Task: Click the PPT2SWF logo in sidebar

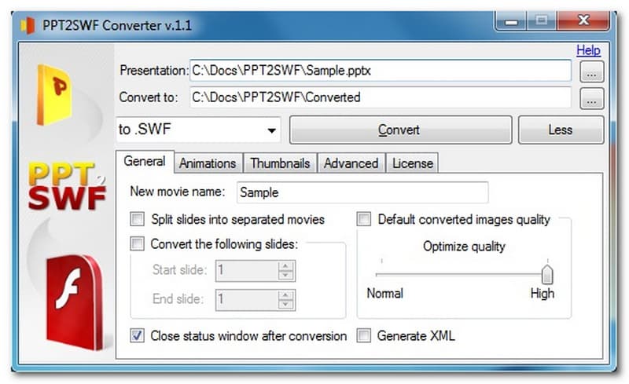Action: tap(66, 187)
